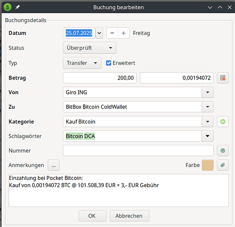Open the split transaction calculator icon

tap(223, 78)
